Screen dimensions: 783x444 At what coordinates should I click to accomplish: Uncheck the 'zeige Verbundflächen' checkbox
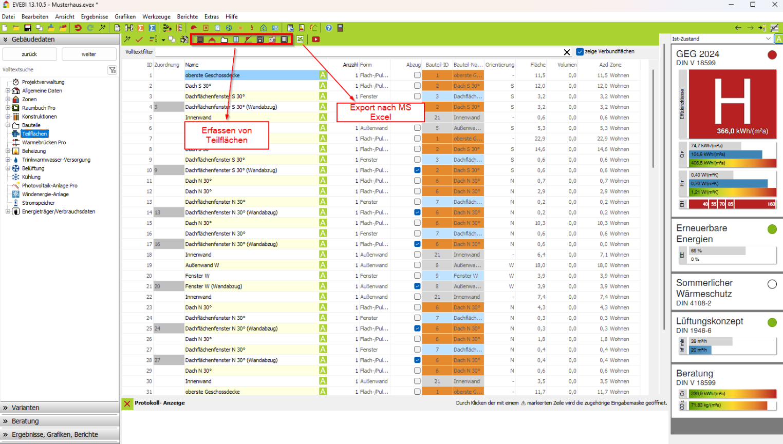point(580,52)
